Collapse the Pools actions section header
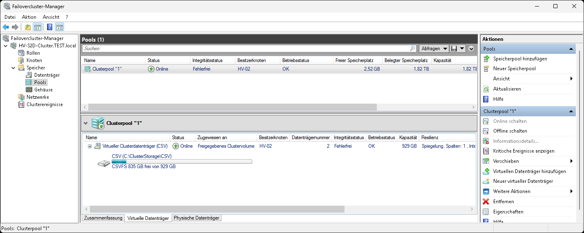This screenshot has width=584, height=233. click(x=571, y=49)
